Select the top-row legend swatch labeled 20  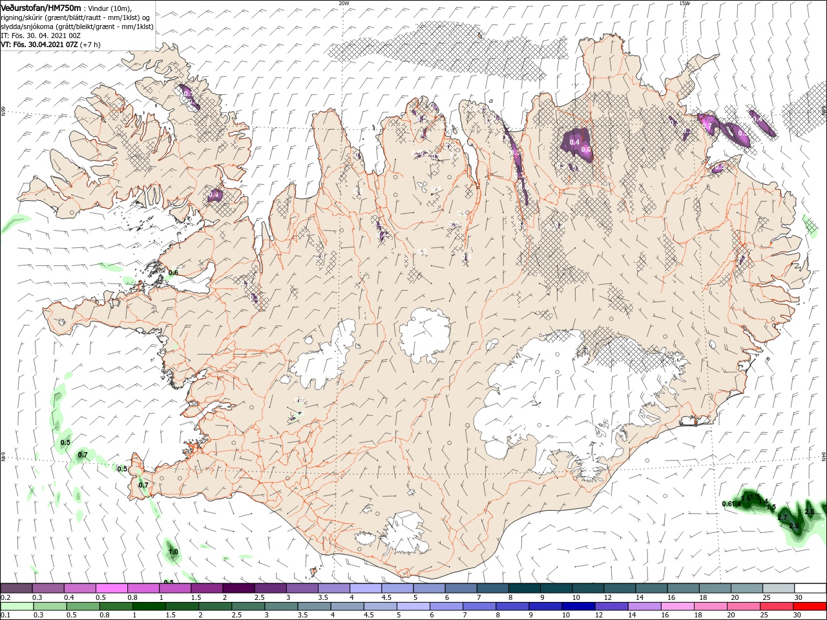[x=746, y=588]
